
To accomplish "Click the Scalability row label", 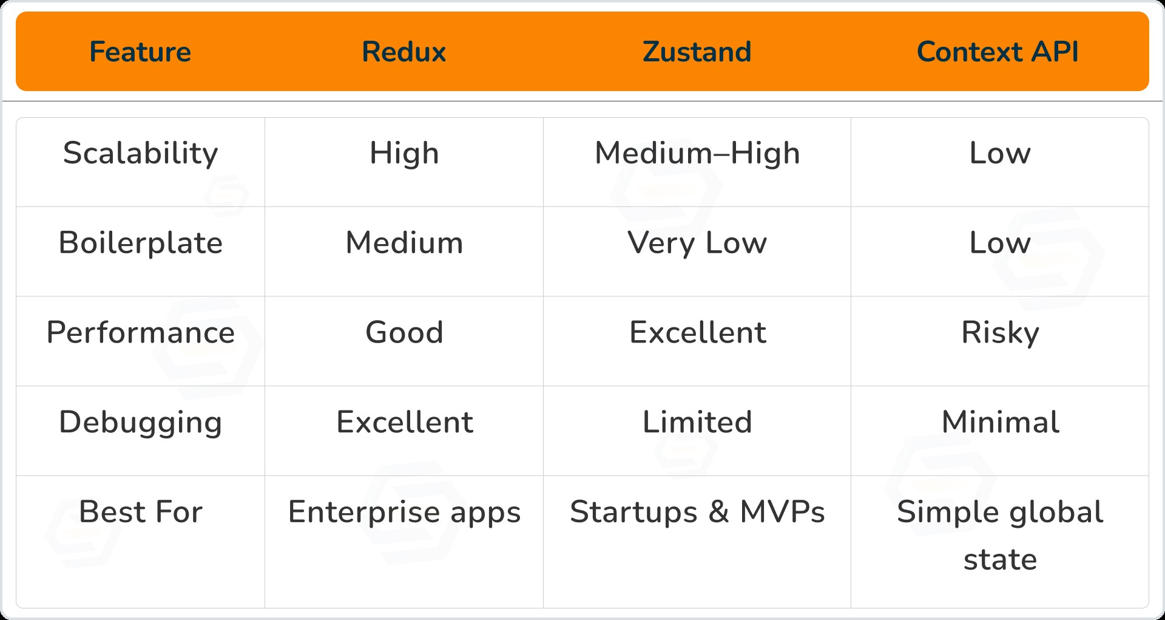I will click(x=140, y=153).
